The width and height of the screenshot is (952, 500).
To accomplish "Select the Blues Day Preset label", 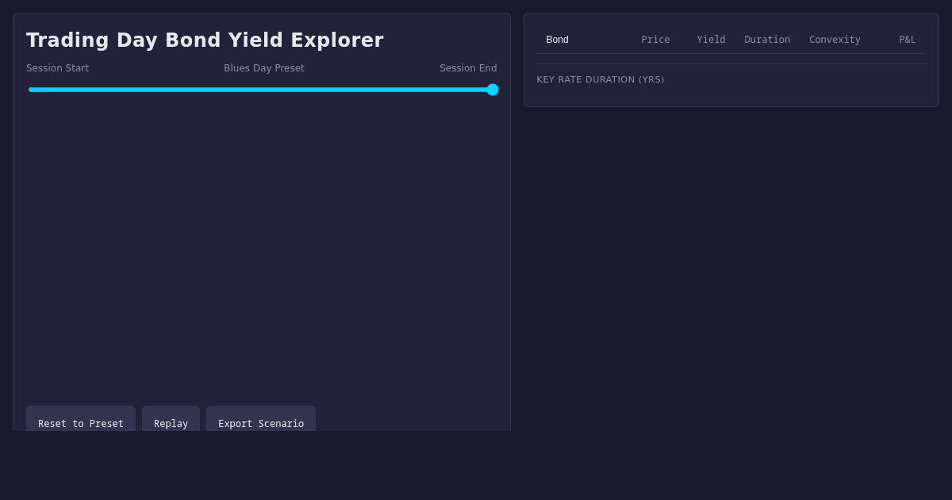I will click(x=264, y=68).
